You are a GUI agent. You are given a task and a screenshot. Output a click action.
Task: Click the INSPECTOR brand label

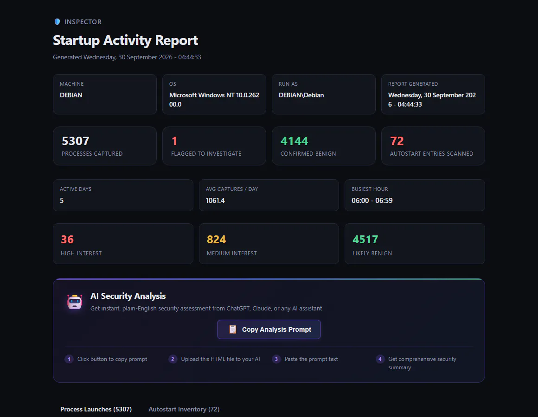click(83, 22)
